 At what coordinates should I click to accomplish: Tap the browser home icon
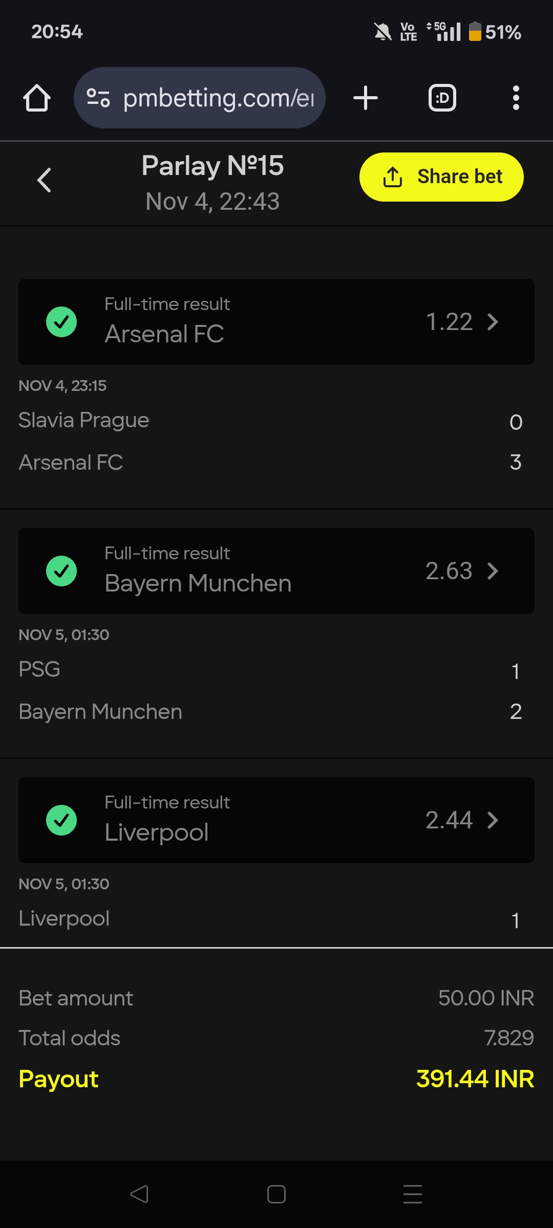[x=37, y=98]
